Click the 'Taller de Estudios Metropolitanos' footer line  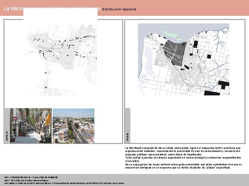pyautogui.click(x=27, y=180)
